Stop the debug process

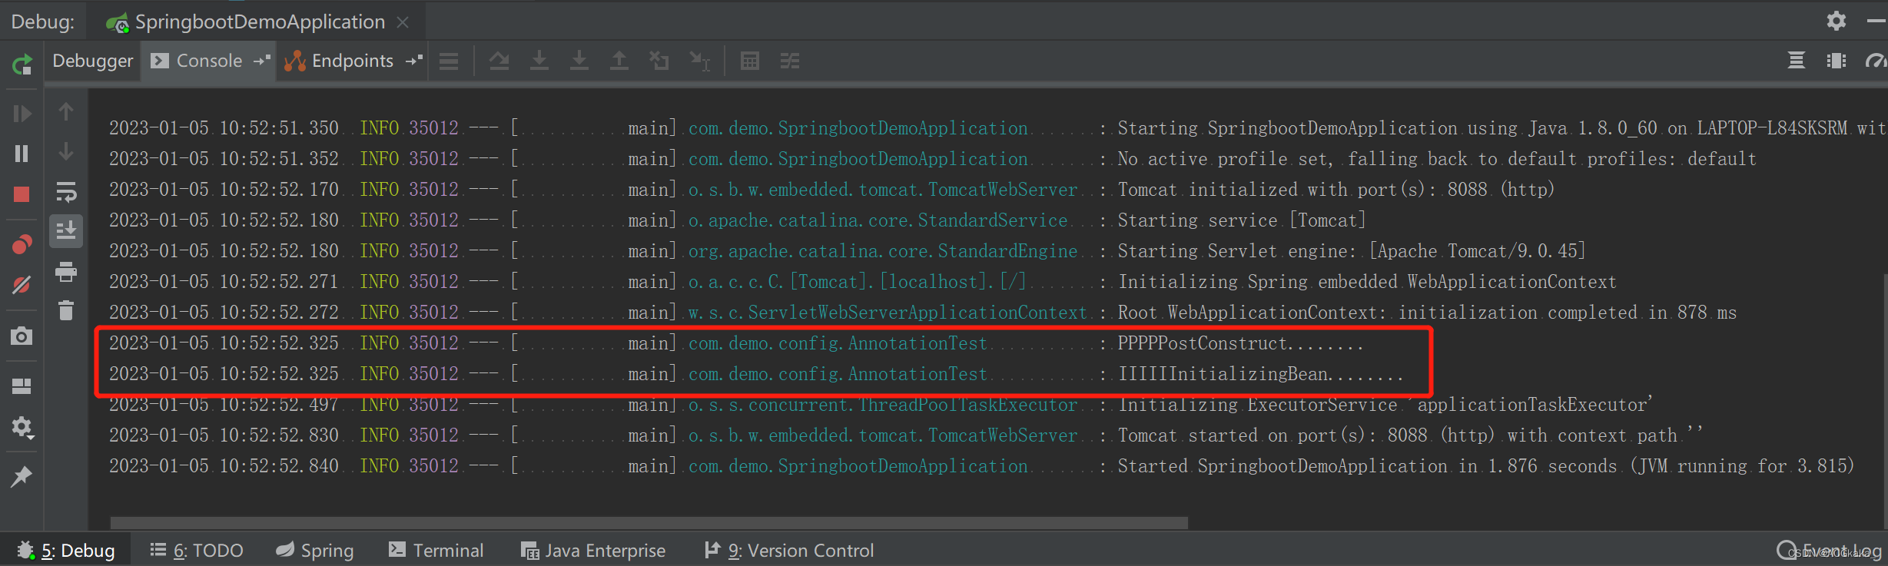tap(22, 194)
